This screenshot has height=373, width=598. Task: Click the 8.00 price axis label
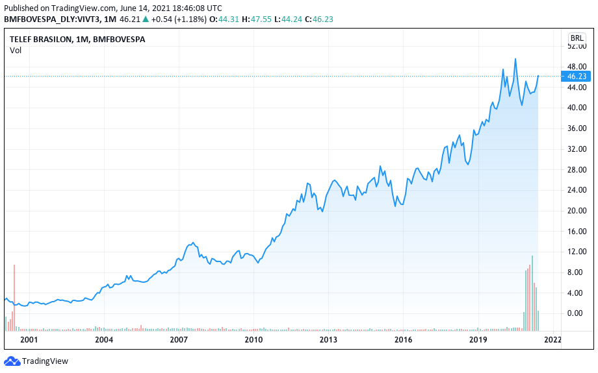pos(575,272)
